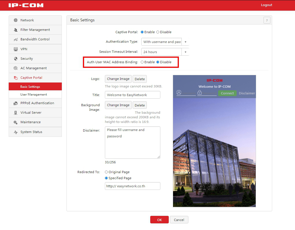Click the user icon in portal preview
Viewport: 295px width, 230px height.
(x=179, y=92)
